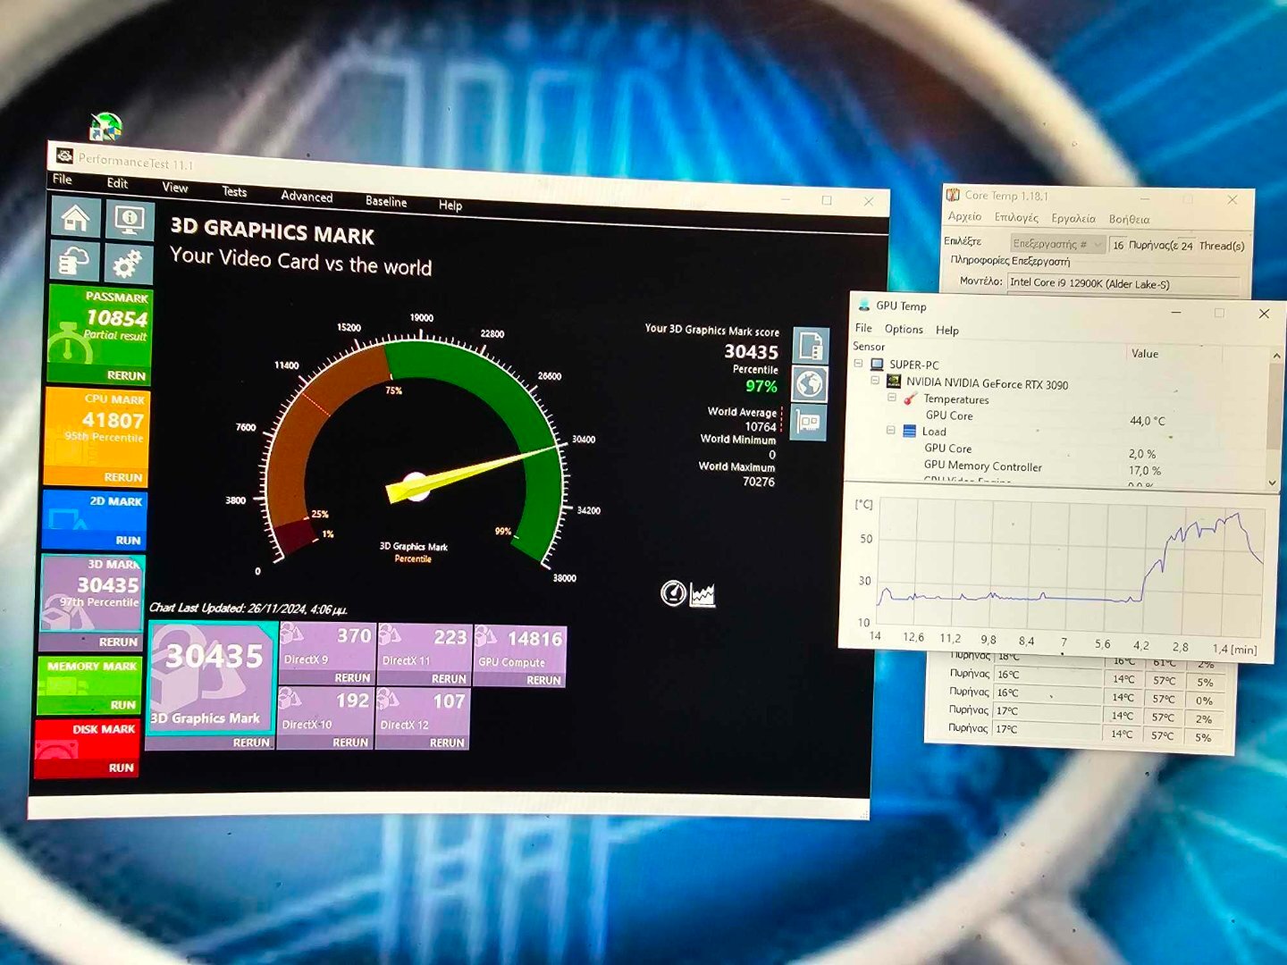Rerun the DirectX 12 test
Screen dimensions: 1287x965
[447, 743]
